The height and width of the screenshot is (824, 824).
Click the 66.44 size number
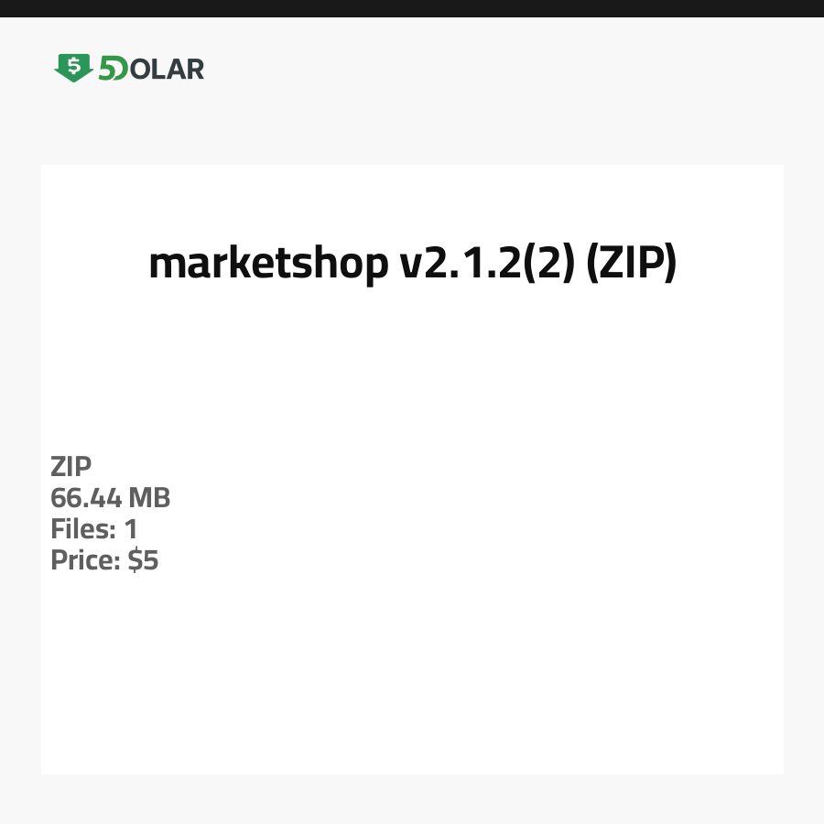pyautogui.click(x=85, y=498)
